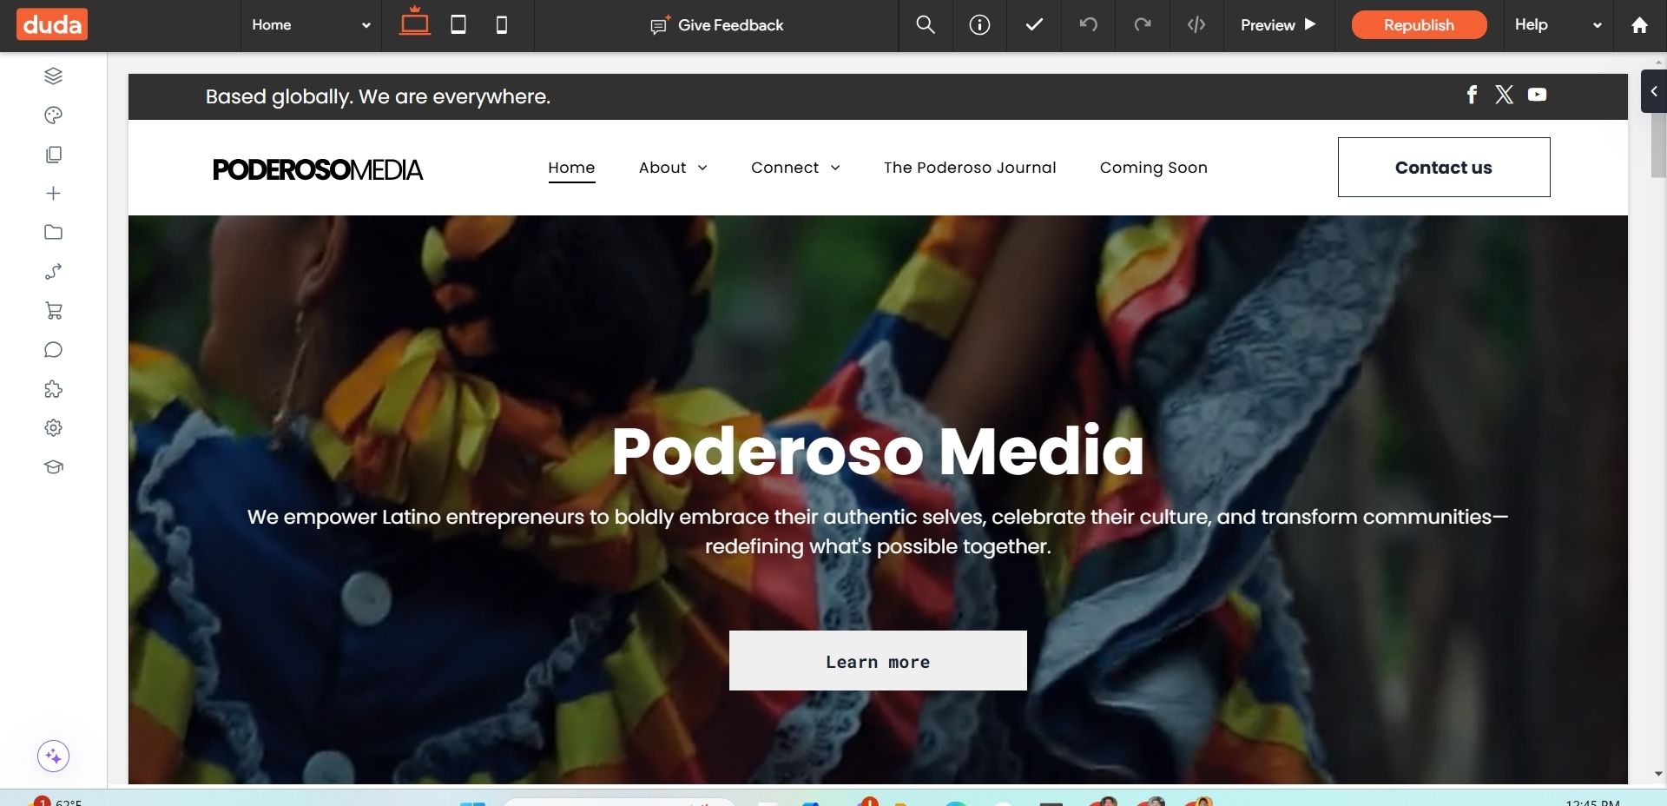Open the Home page selector dropdown
The image size is (1667, 806).
click(x=311, y=25)
